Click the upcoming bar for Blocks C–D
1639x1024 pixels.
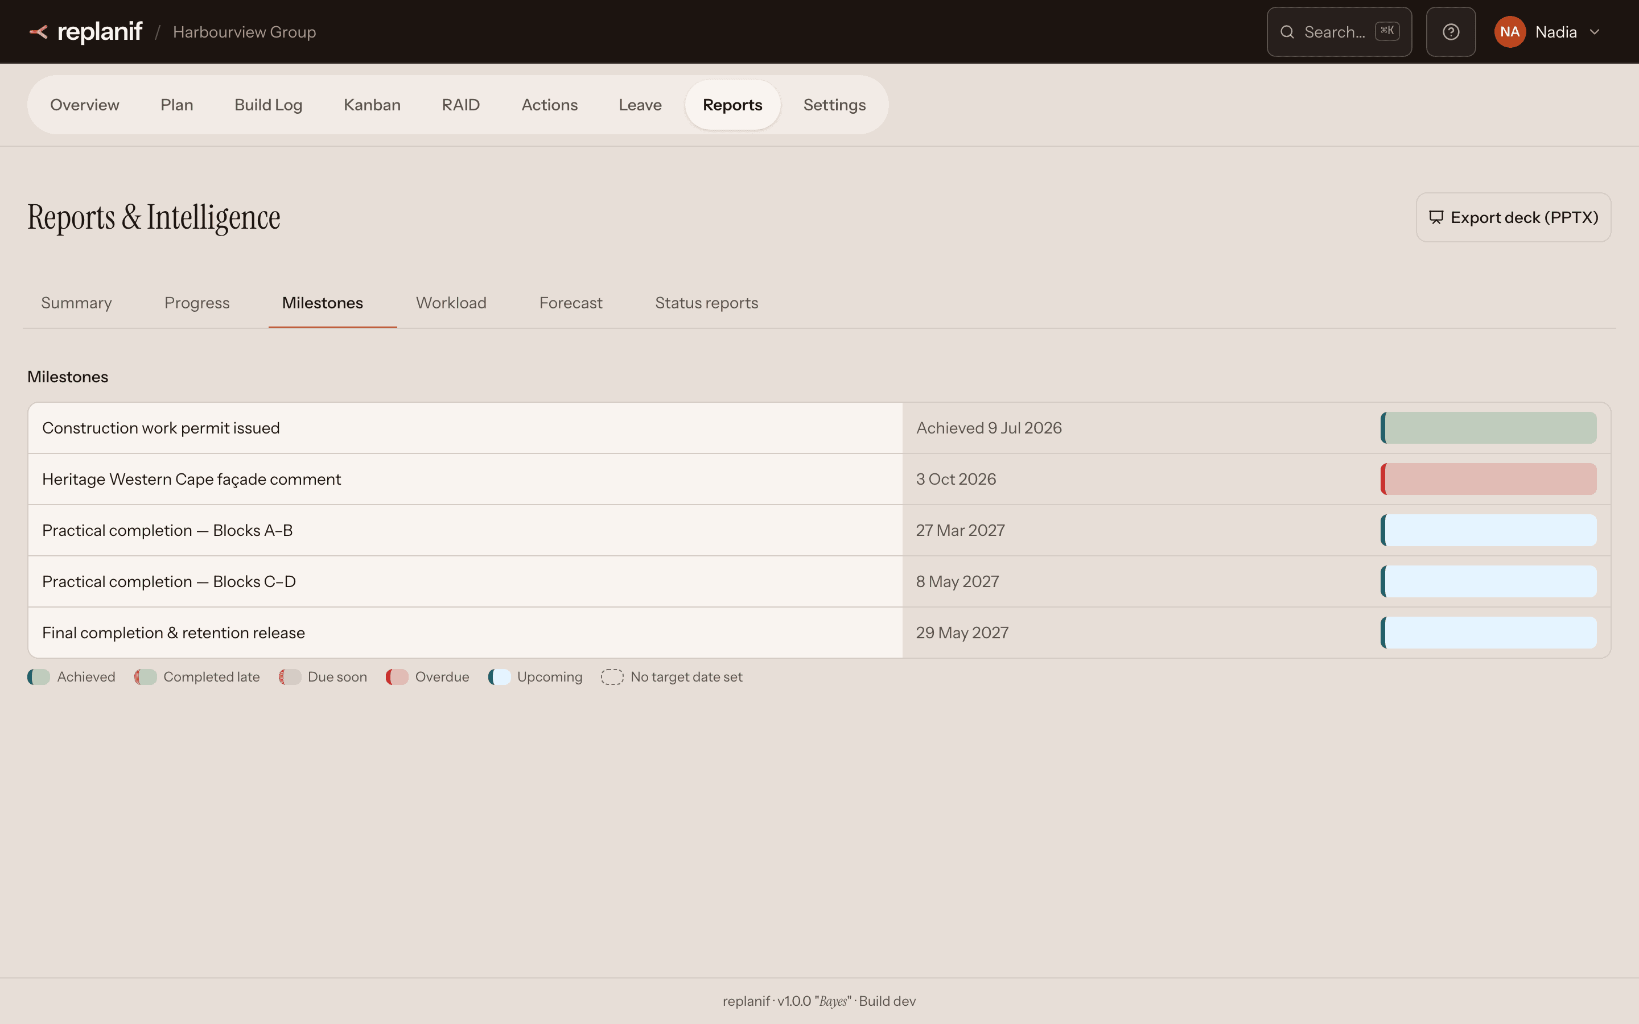tap(1489, 582)
